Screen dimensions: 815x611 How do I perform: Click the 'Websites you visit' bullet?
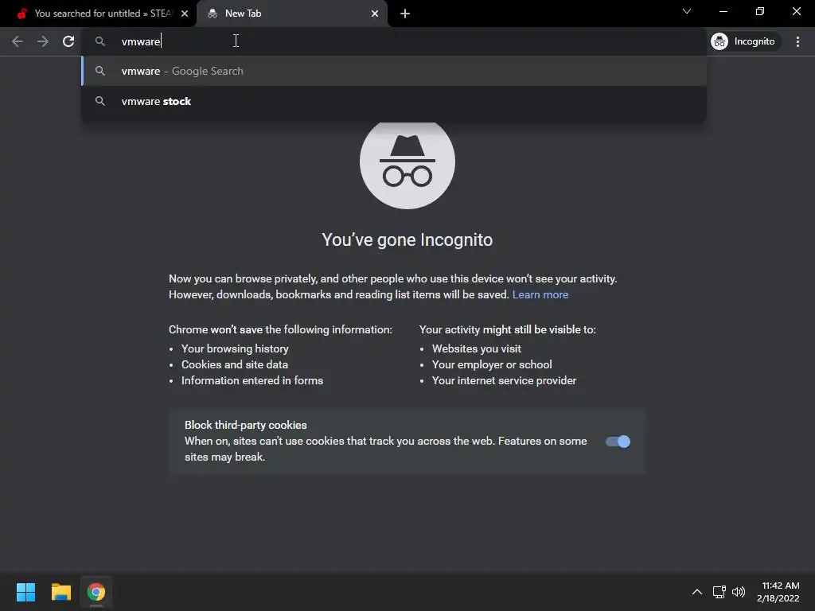[477, 348]
